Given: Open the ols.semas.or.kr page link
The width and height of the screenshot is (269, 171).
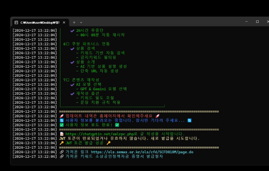Looking at the screenshot, I should [x=142, y=152].
